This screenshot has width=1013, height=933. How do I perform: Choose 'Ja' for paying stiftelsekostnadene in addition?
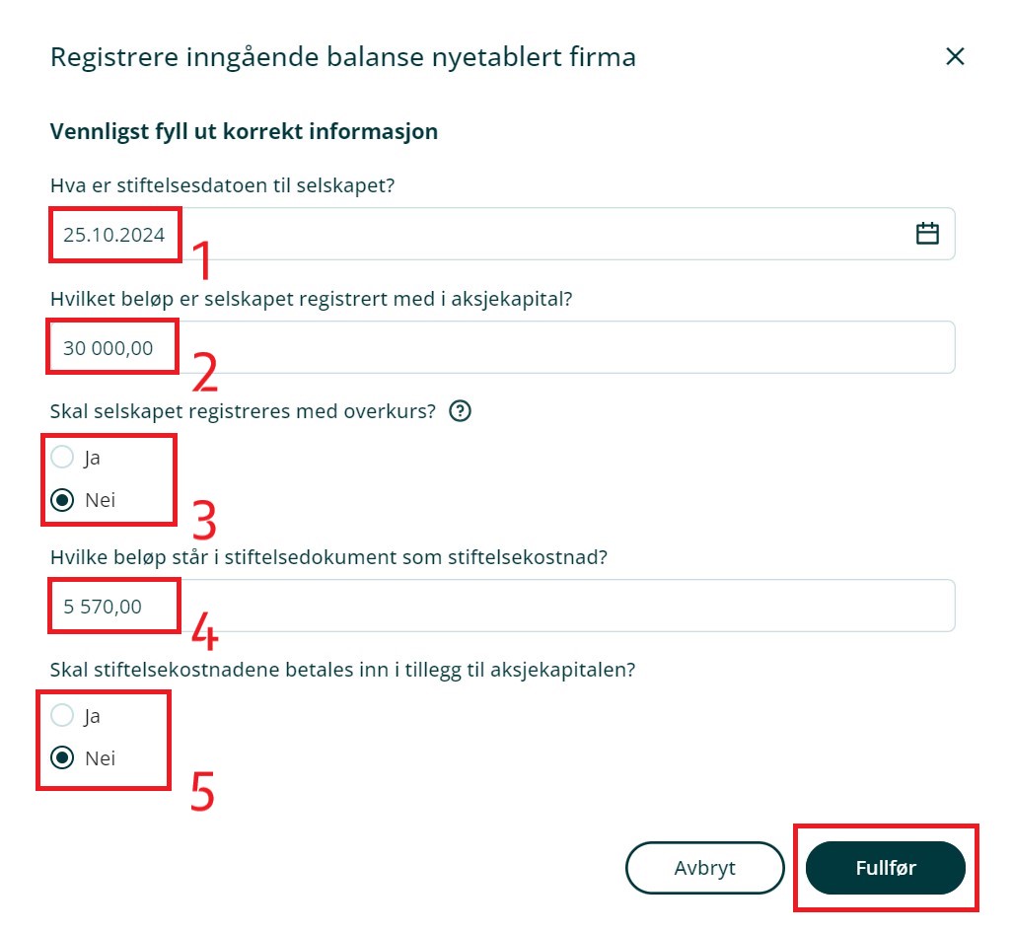click(62, 716)
